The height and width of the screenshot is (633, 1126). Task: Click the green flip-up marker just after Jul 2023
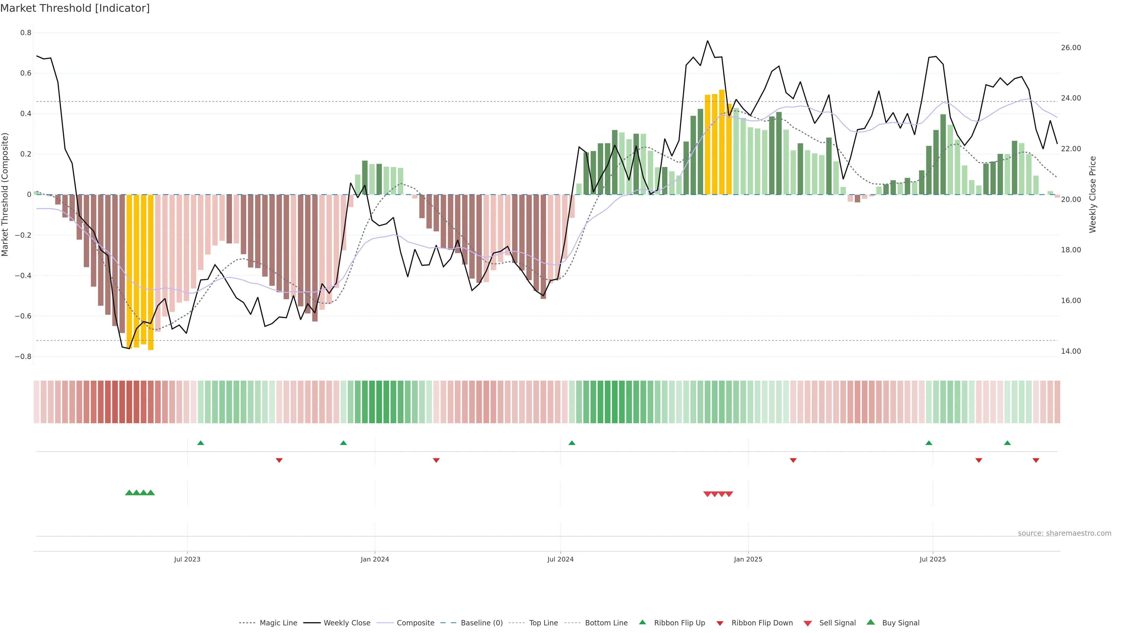[201, 443]
